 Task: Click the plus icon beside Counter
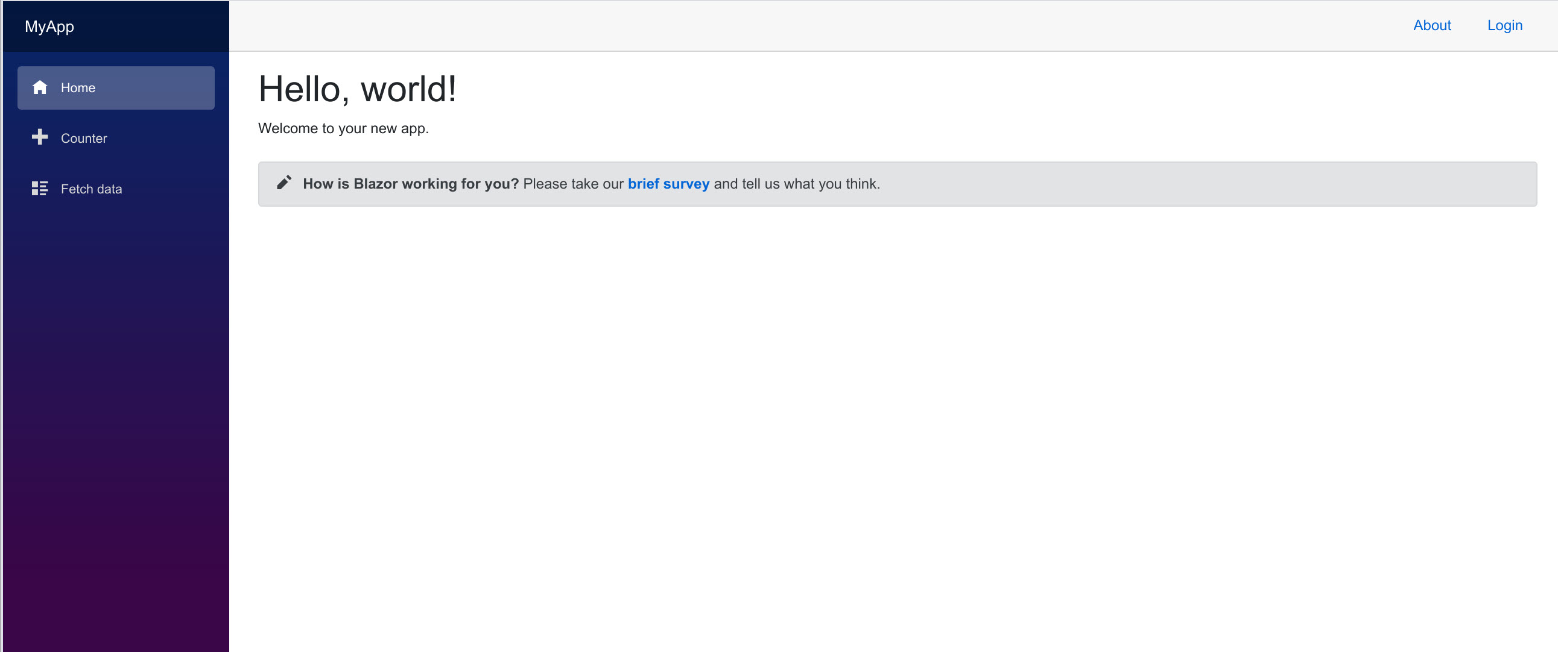[x=40, y=138]
